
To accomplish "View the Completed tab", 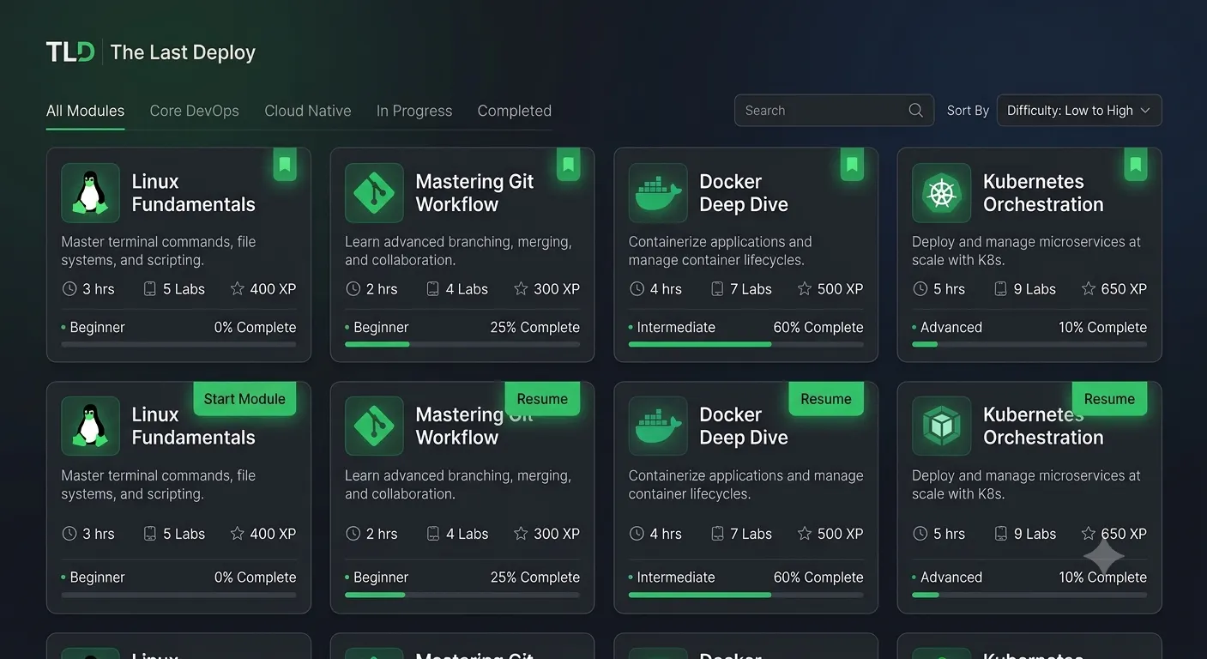I will click(x=515, y=111).
